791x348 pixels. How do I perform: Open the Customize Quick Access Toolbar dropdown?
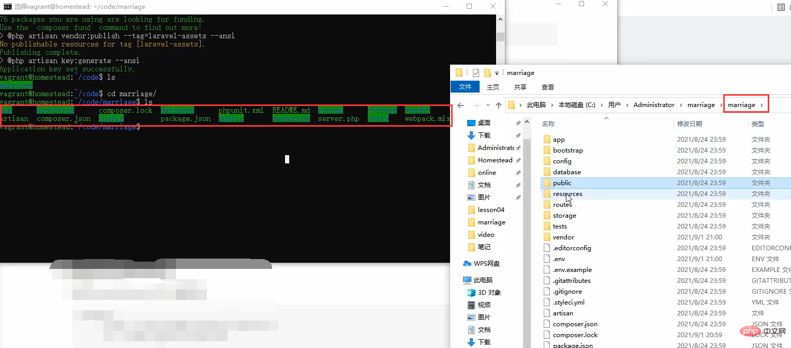tap(497, 73)
